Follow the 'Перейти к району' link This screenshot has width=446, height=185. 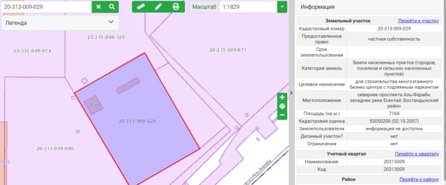pyautogui.click(x=419, y=179)
